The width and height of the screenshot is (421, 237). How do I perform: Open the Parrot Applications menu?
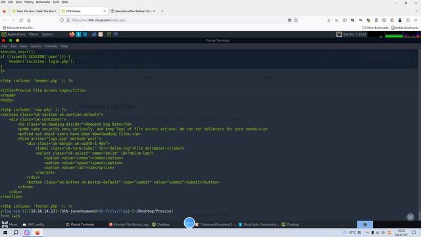[x=13, y=34]
